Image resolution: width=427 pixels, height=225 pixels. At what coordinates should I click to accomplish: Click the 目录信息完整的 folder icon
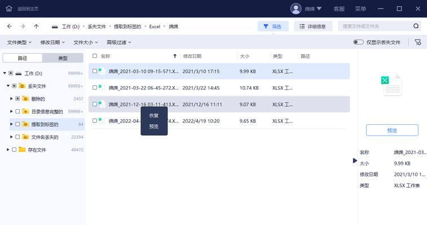25,111
